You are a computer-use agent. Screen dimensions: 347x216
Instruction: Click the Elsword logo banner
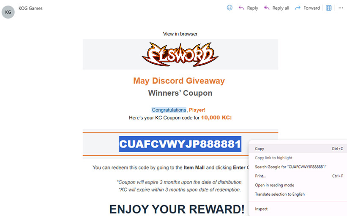(x=180, y=54)
